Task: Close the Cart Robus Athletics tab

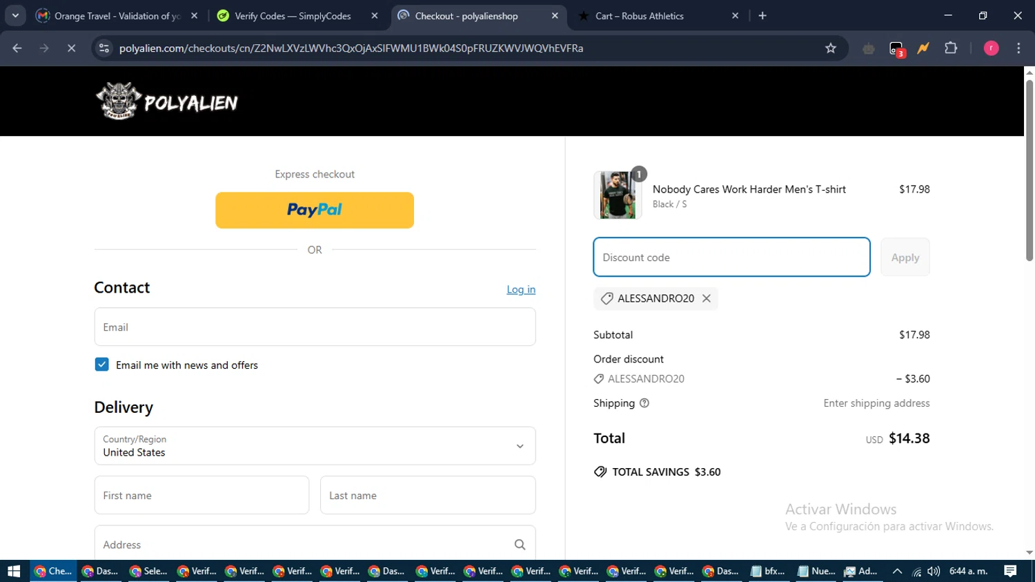Action: (x=735, y=16)
